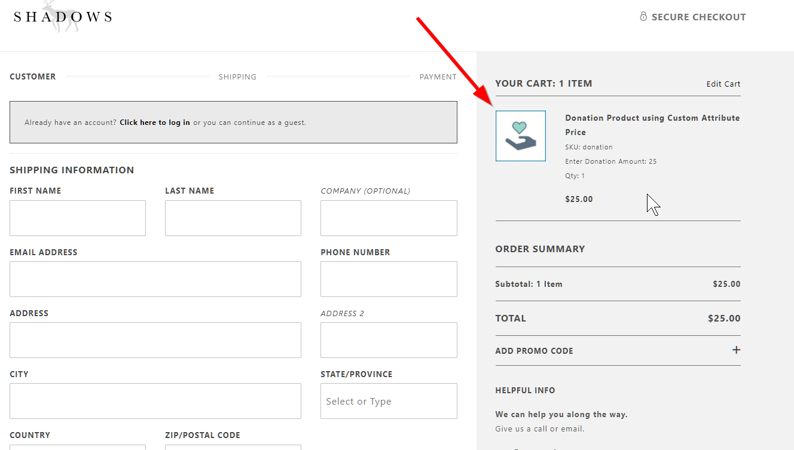Click the donation heart-in-hand product image
The height and width of the screenshot is (450, 794).
(x=520, y=136)
